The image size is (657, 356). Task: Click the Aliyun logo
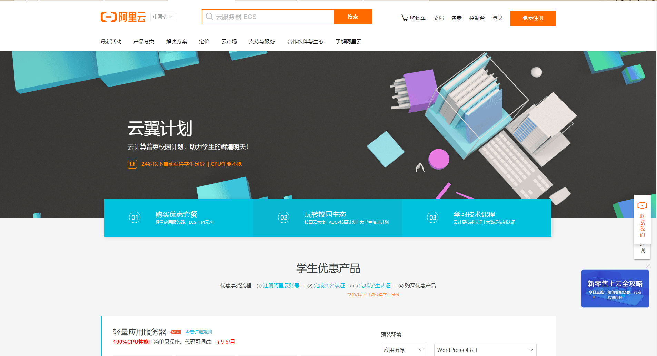[123, 17]
